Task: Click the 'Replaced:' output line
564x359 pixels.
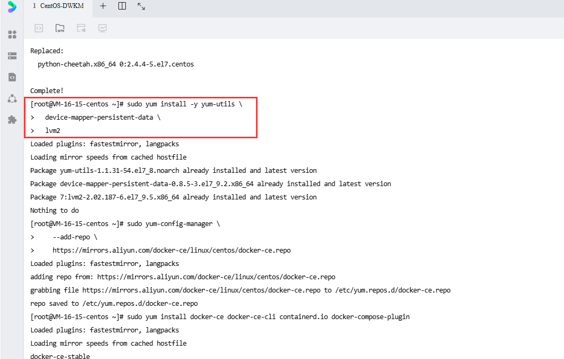Action: point(47,51)
